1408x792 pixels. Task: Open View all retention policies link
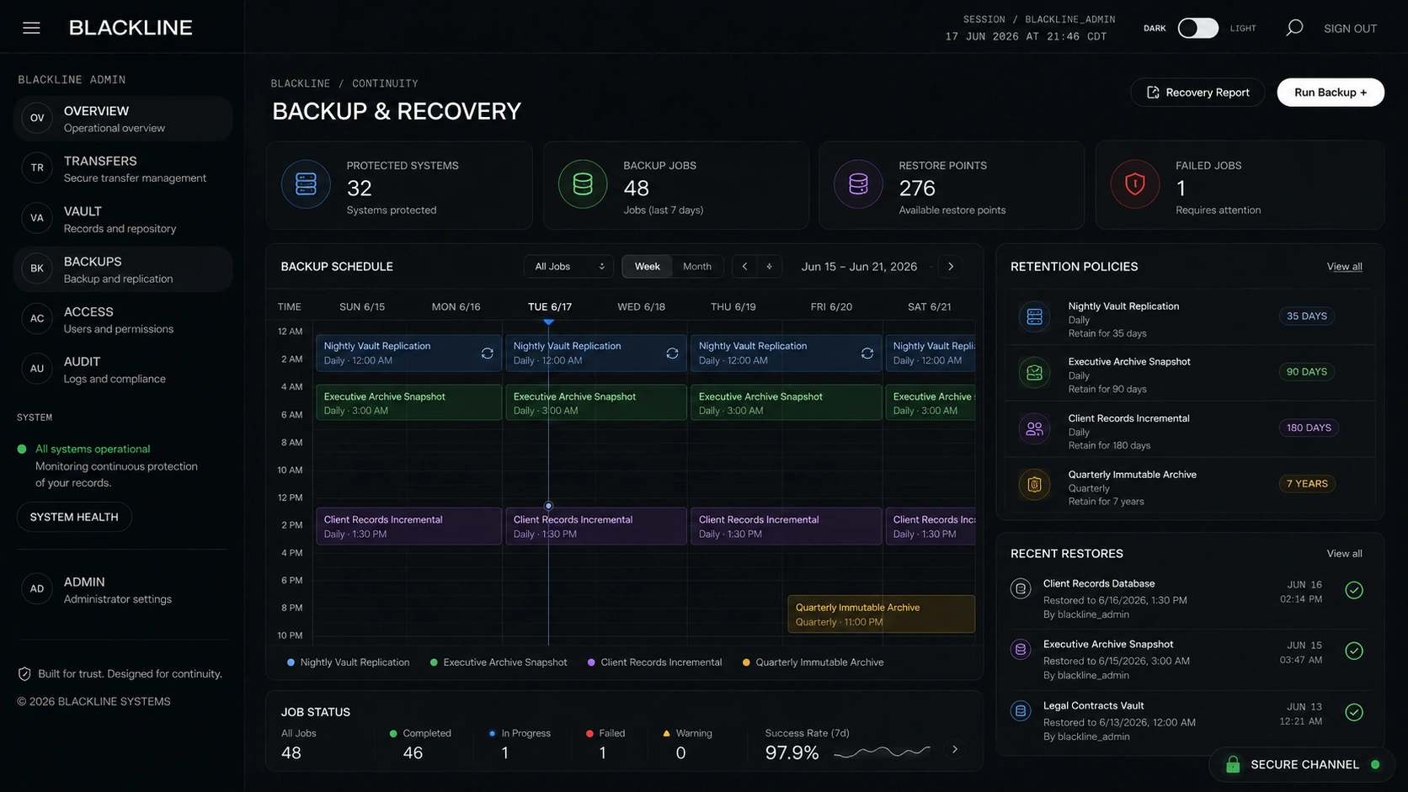pyautogui.click(x=1345, y=267)
